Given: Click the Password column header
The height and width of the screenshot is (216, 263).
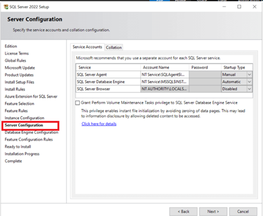Looking at the screenshot, I should [x=205, y=67].
